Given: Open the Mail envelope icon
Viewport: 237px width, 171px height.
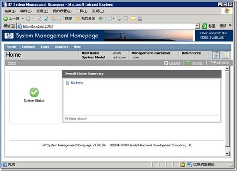Looking at the screenshot, I should [x=110, y=19].
